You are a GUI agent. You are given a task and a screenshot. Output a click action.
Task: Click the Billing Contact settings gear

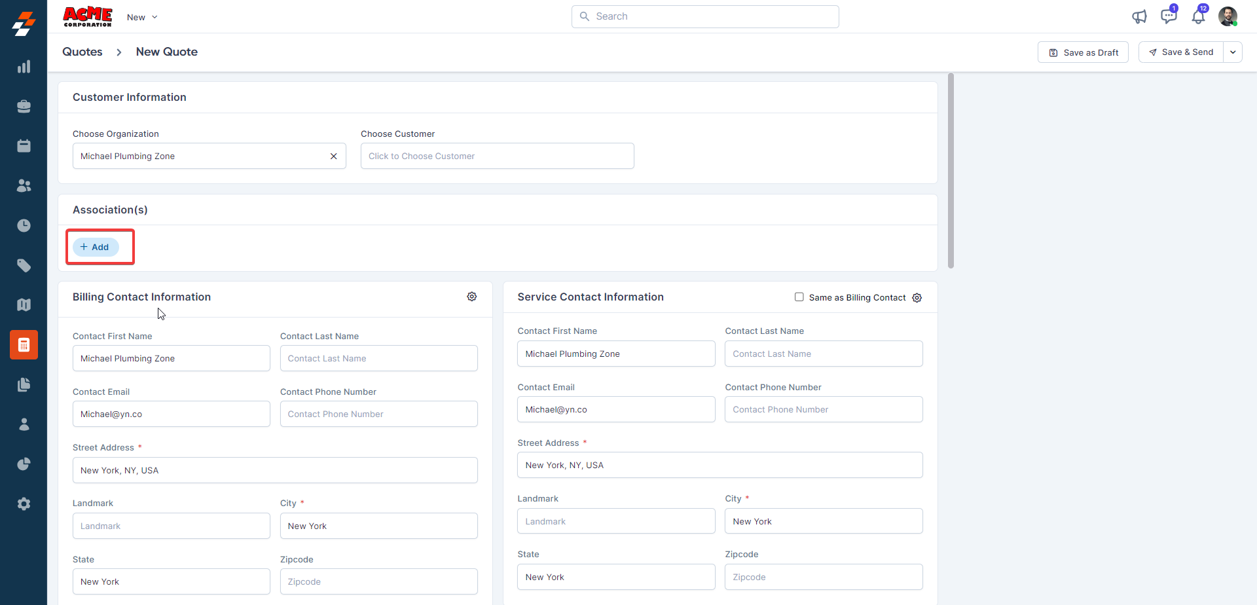(471, 297)
